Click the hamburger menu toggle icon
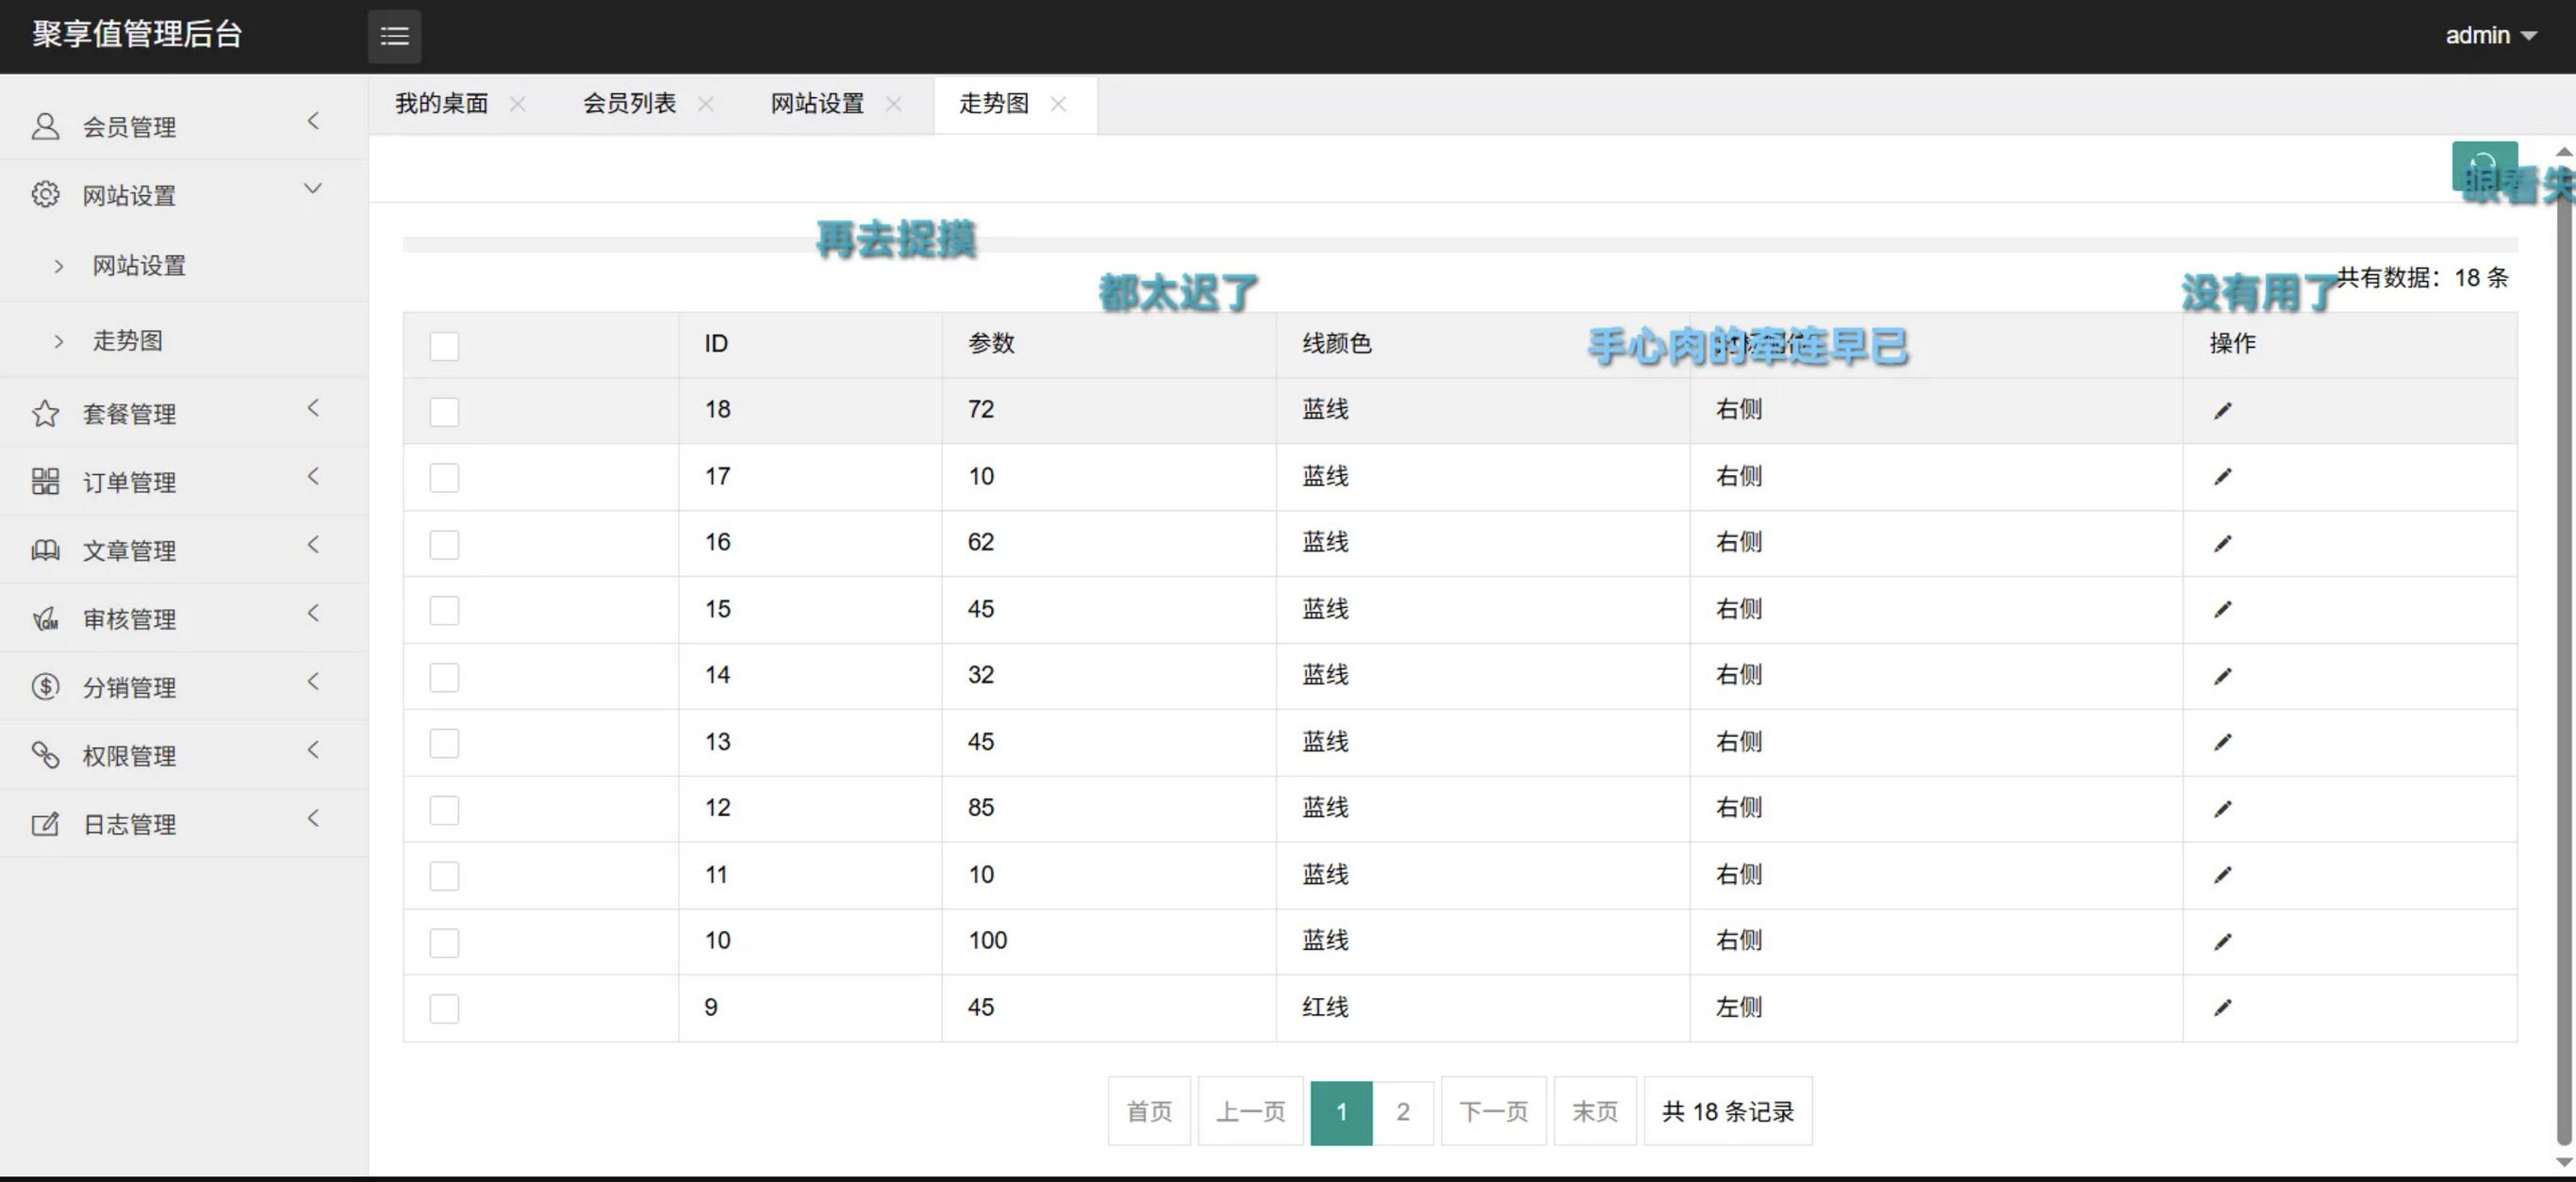The width and height of the screenshot is (2576, 1182). (394, 36)
